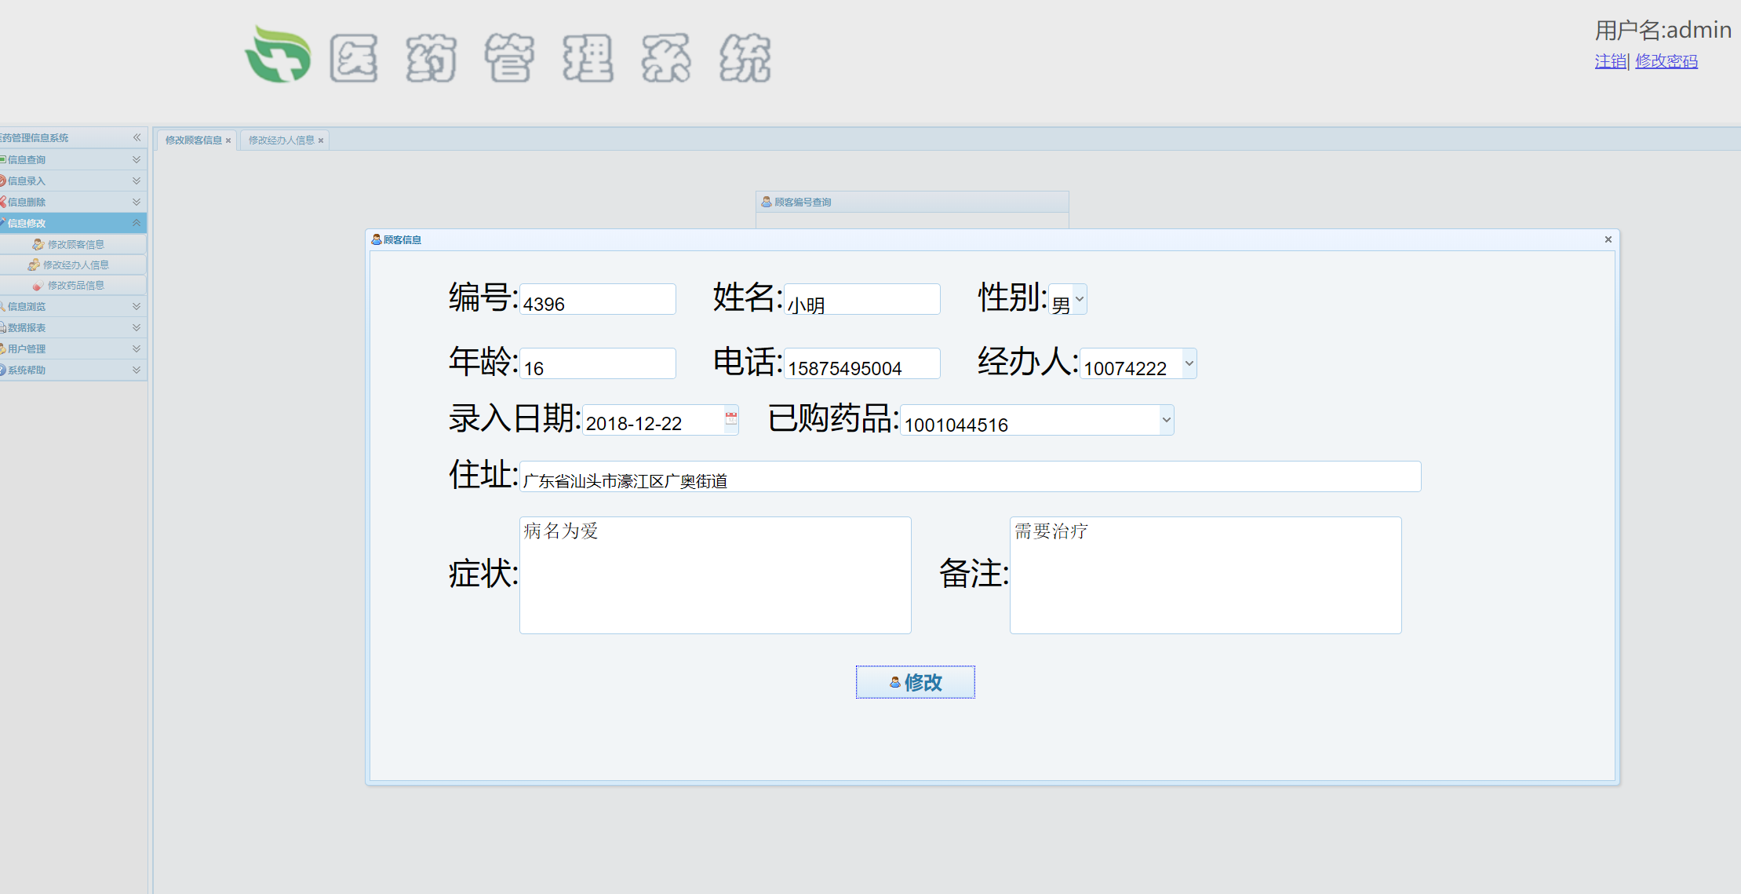Image resolution: width=1741 pixels, height=894 pixels.
Task: Click the 顾客信息 dialog header icon
Action: click(x=377, y=240)
